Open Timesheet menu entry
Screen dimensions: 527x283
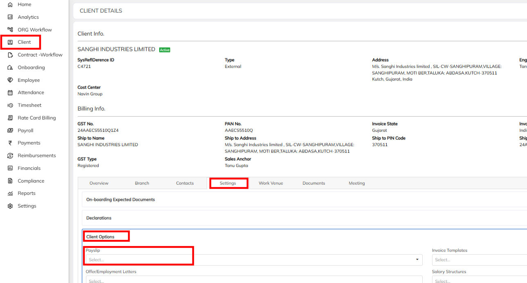pyautogui.click(x=29, y=105)
